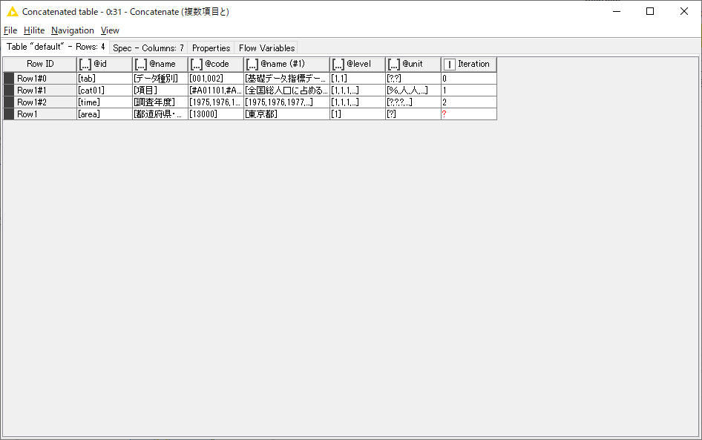Click the integer type icon of Iteration column
702x440 pixels.
click(x=450, y=65)
